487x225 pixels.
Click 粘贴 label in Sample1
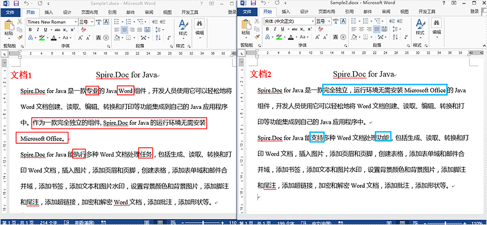pyautogui.click(x=9, y=33)
